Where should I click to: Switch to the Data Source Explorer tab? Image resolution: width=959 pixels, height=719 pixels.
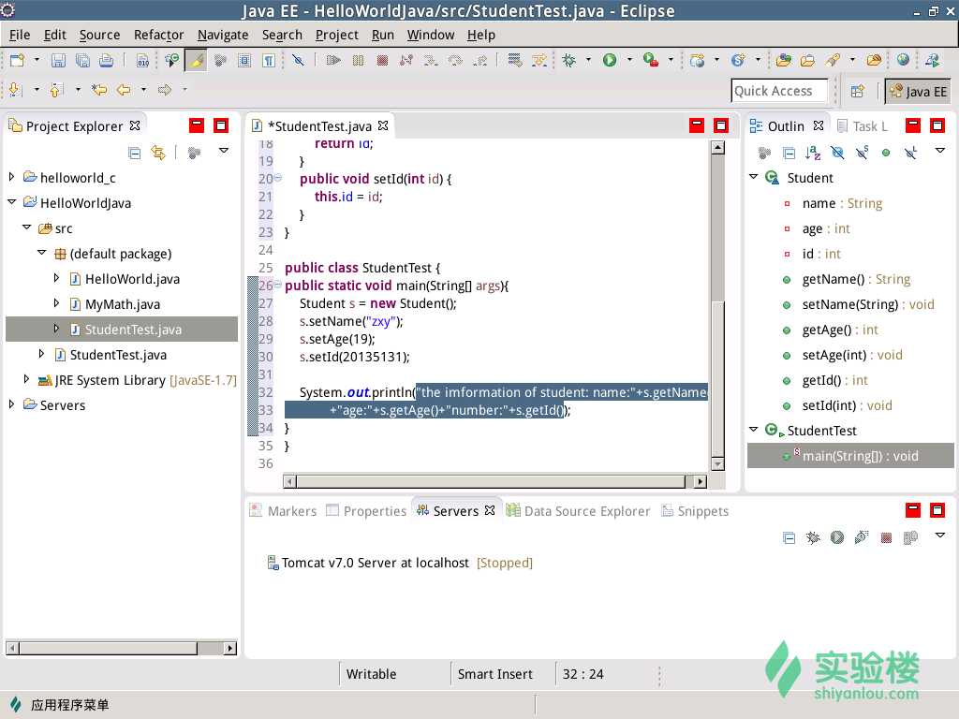pos(578,510)
